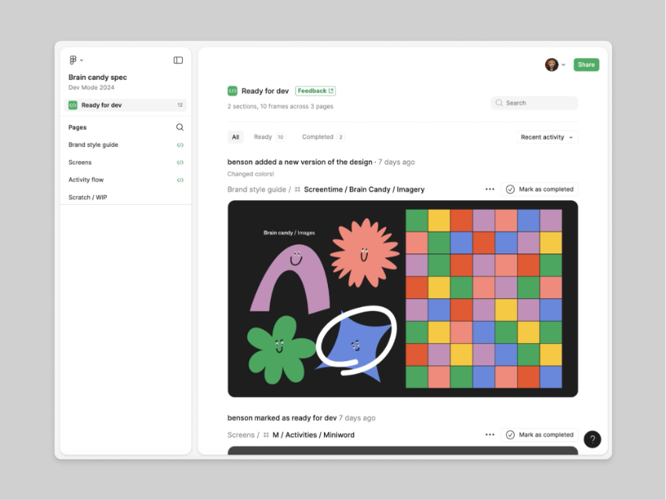Mark Screentime / Brain Candy / Imagery as completed
The image size is (666, 500).
pyautogui.click(x=540, y=189)
